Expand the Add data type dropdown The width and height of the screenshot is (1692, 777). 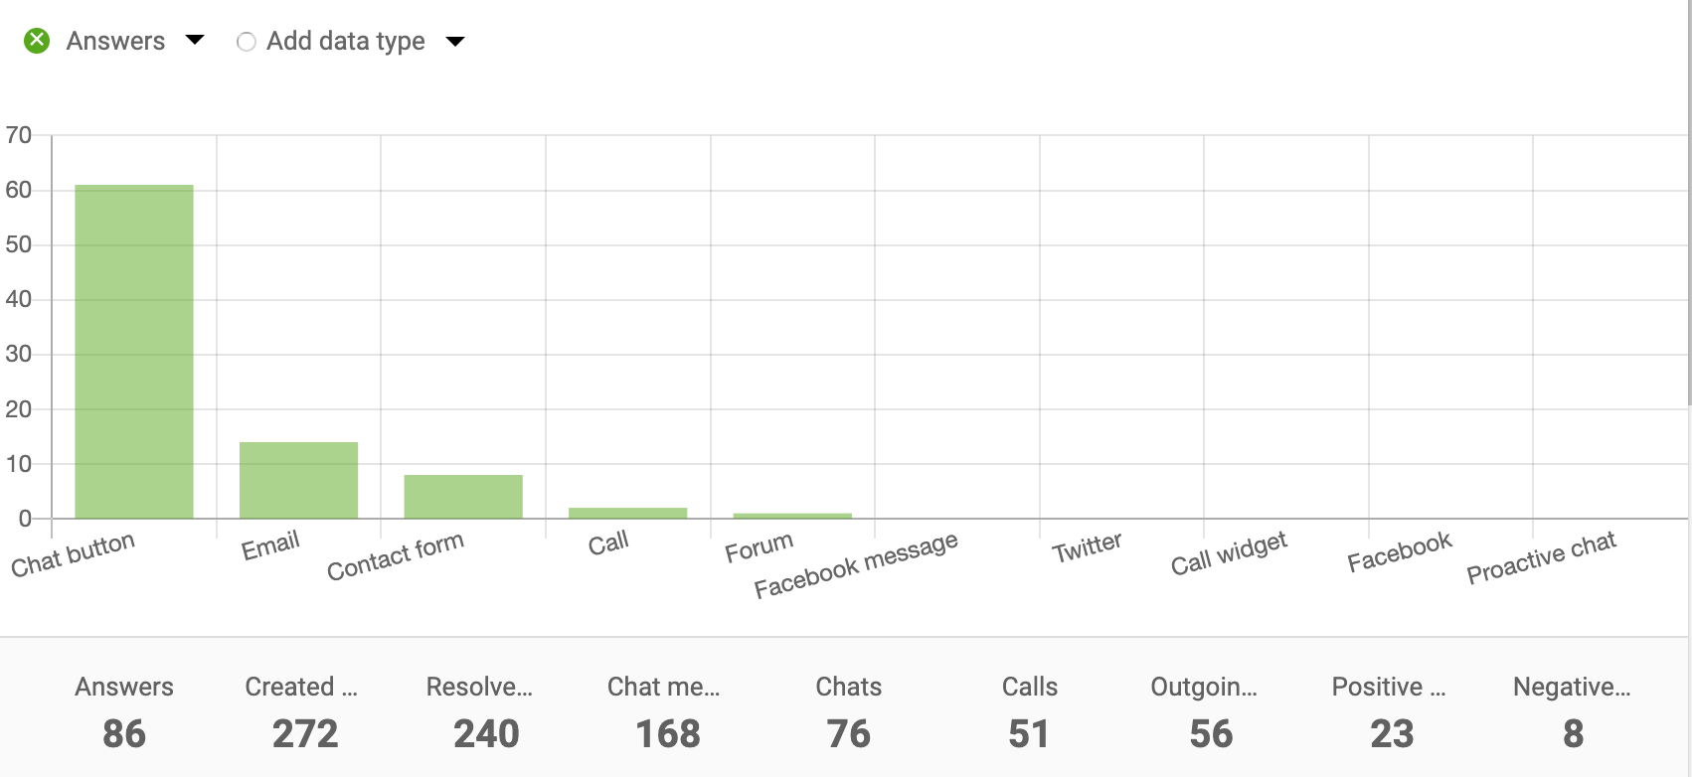[x=454, y=42]
